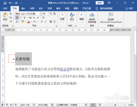This screenshot has width=137, height=107.
Task: Toggle Underline formatting
Action: pyautogui.click(x=24, y=18)
